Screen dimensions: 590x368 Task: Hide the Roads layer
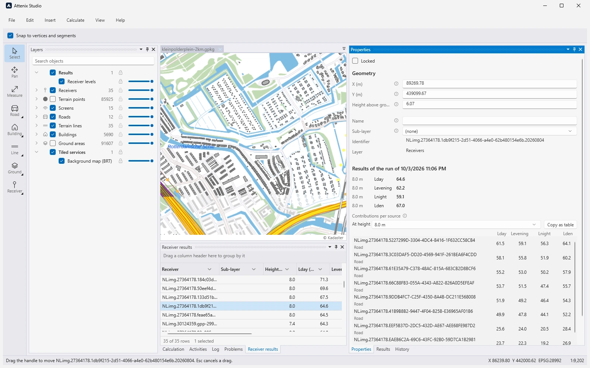click(53, 117)
